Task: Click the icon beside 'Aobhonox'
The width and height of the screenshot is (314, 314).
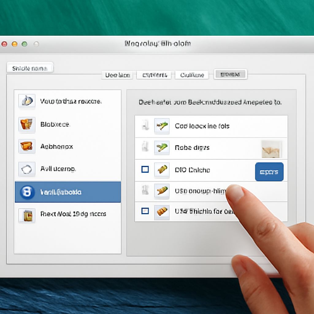Action: pyautogui.click(x=27, y=146)
